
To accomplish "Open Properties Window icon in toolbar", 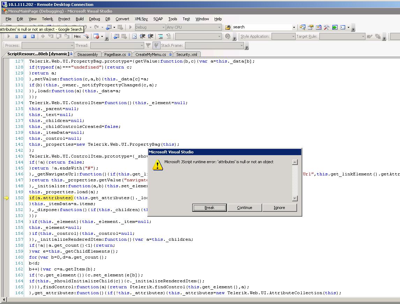I will pos(310,27).
